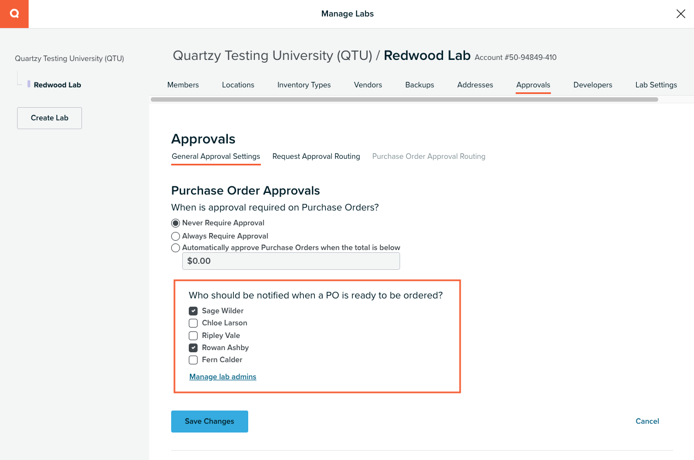Click the Create Lab button
The image size is (694, 460).
[x=50, y=118]
